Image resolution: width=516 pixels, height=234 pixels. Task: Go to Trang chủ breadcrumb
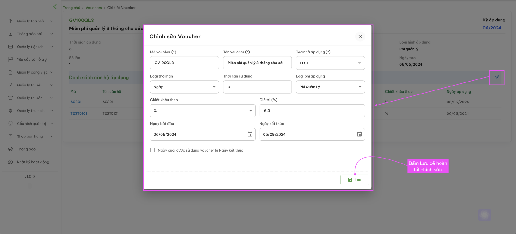pos(71,8)
